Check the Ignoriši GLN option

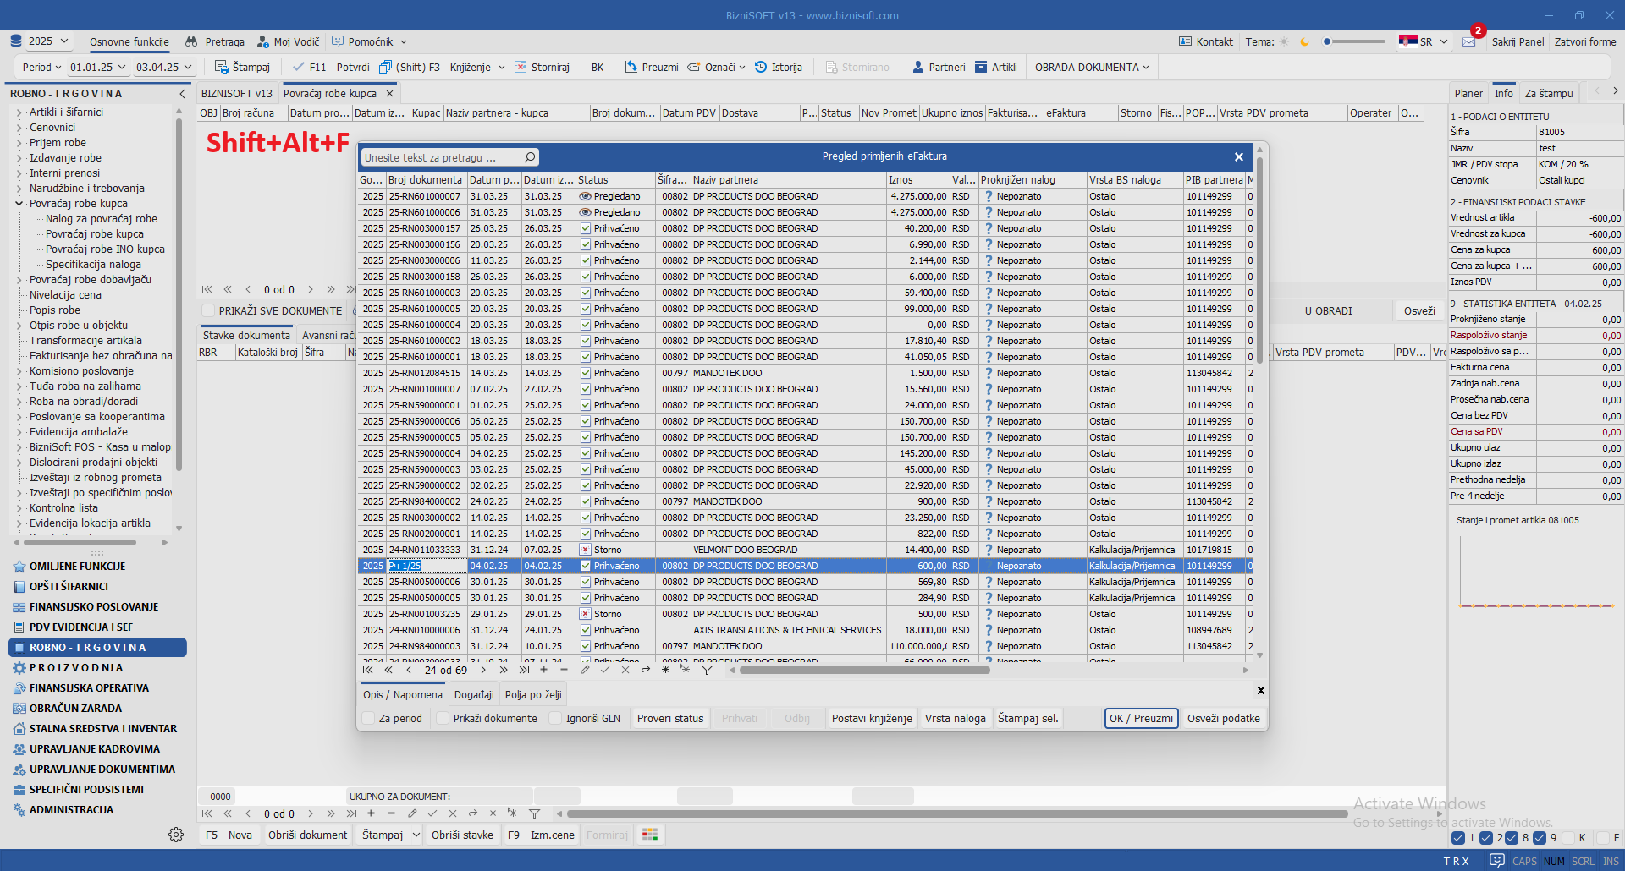click(x=555, y=718)
